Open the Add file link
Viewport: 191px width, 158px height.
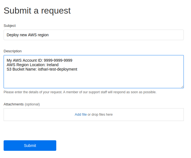(81, 115)
